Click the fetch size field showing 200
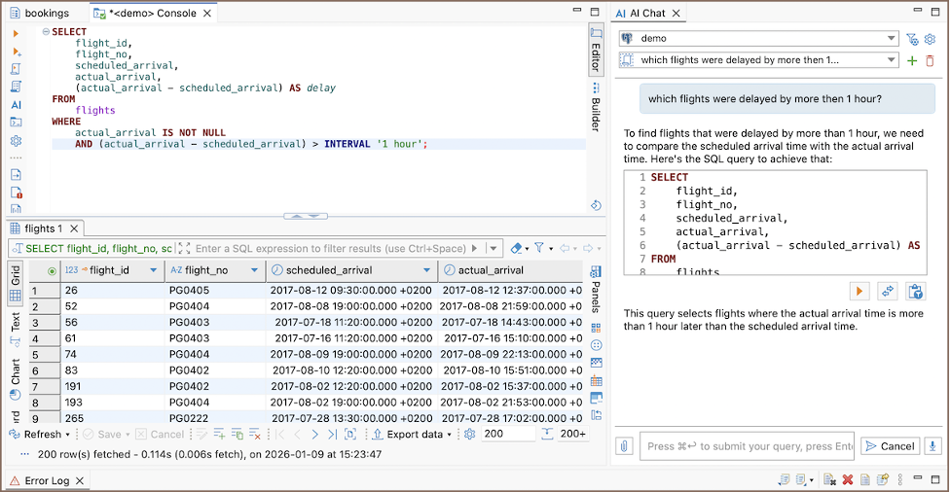The width and height of the screenshot is (951, 492). pyautogui.click(x=508, y=434)
